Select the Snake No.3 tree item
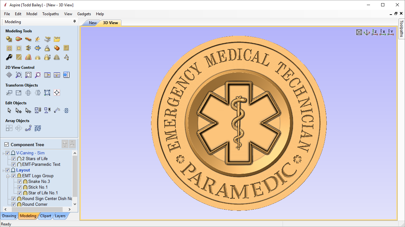 coord(39,181)
